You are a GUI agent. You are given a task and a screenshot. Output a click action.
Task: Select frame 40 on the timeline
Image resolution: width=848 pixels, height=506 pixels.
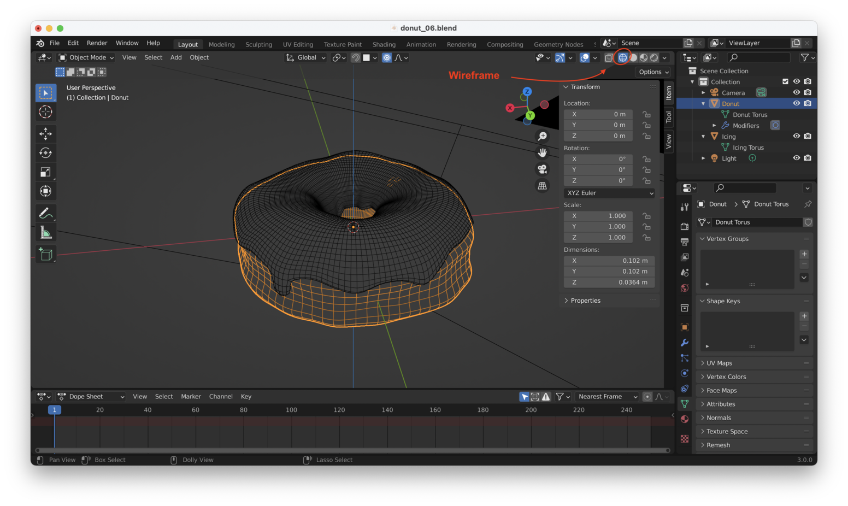146,410
